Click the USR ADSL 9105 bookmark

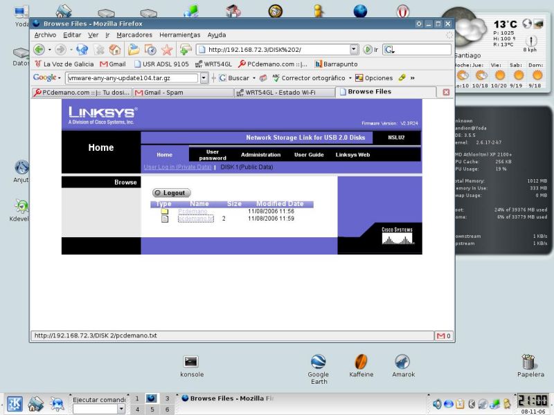coord(161,64)
